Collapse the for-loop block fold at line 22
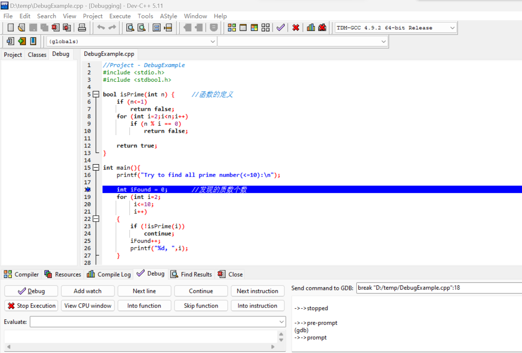This screenshot has width=522, height=353. coord(96,219)
